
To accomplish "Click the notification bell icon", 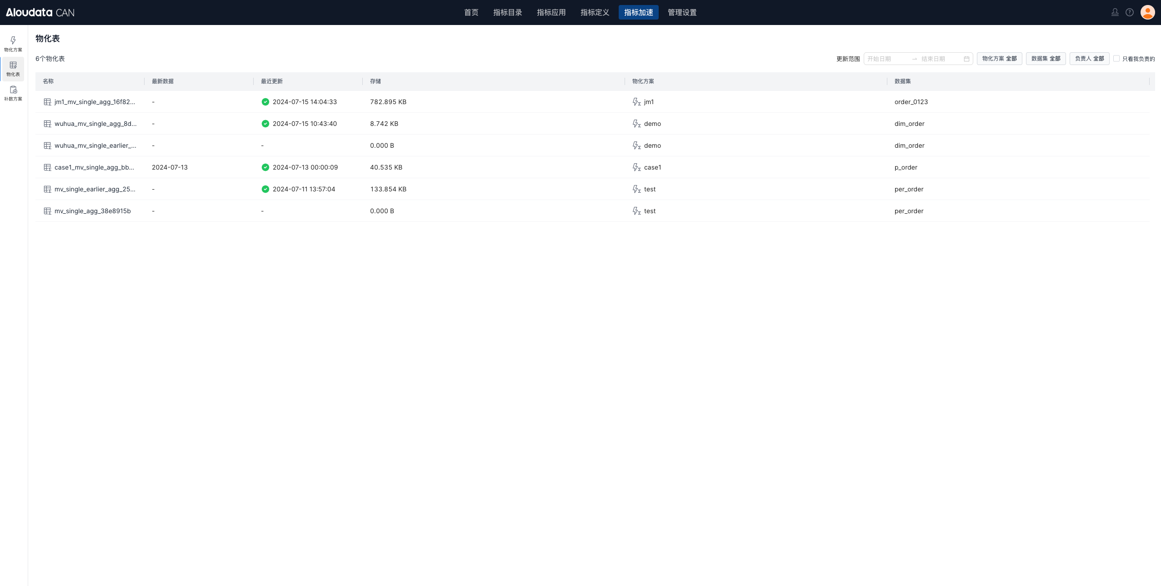I will 1115,12.
